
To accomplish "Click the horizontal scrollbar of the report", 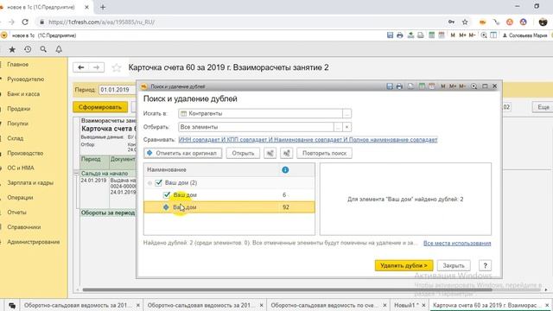I will (288, 290).
